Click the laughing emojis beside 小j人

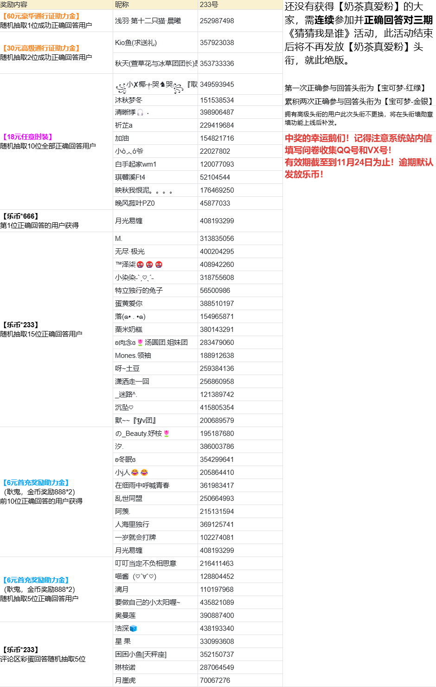139,473
